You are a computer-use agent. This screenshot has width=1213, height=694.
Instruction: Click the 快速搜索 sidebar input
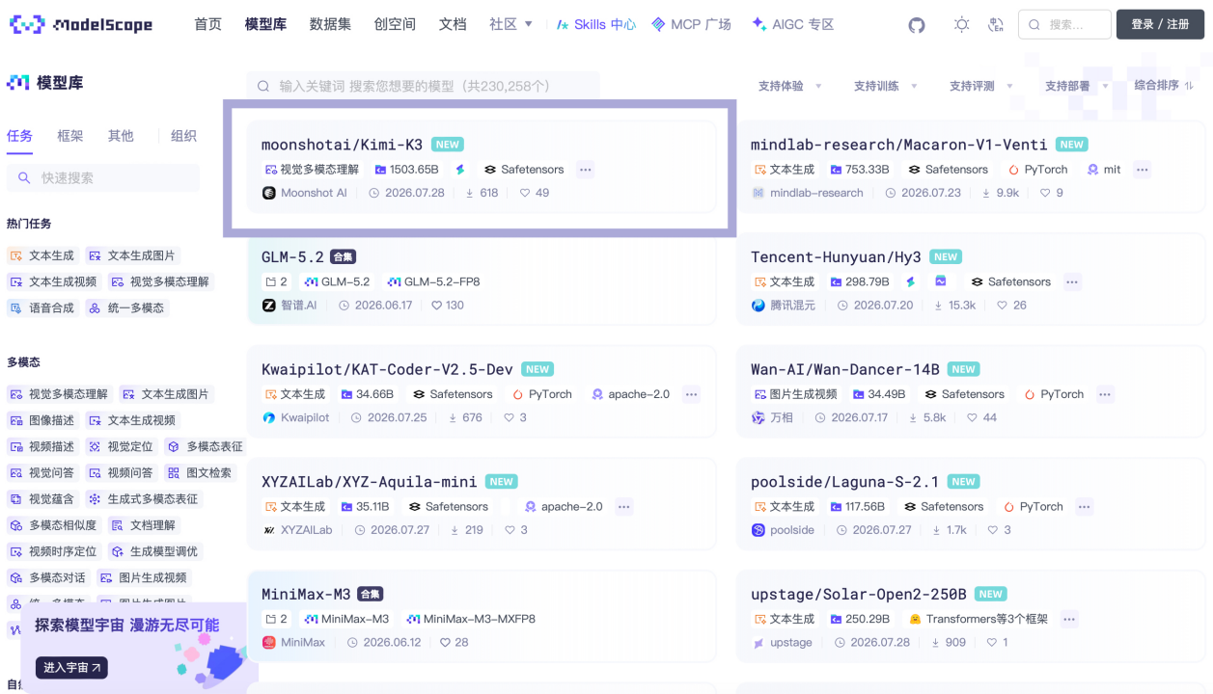(103, 177)
